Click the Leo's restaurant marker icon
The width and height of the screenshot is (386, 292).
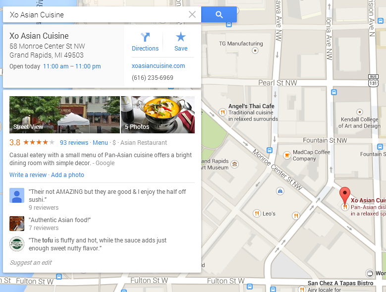[257, 213]
